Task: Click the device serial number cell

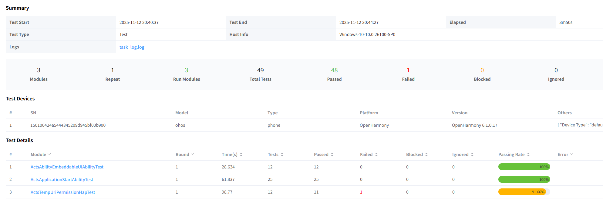Action: tap(68, 125)
